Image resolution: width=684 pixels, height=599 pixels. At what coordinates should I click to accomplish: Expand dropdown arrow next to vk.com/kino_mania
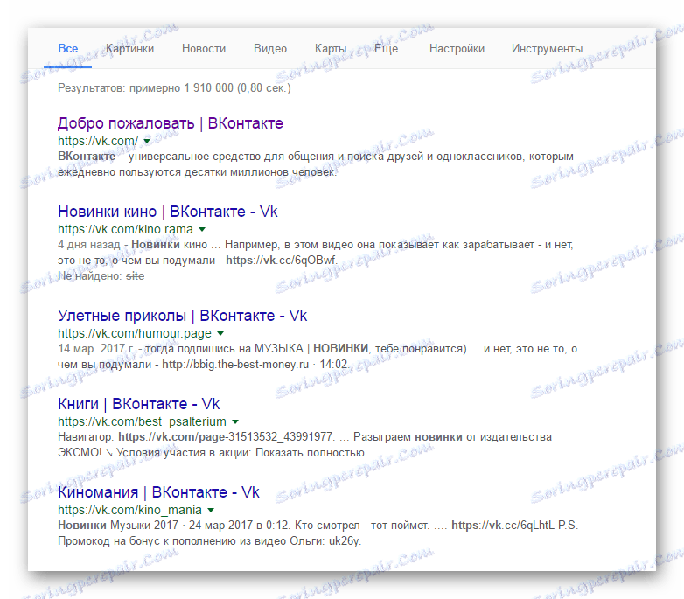click(x=211, y=510)
